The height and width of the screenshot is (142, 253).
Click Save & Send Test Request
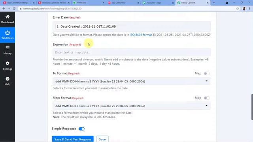(73, 139)
